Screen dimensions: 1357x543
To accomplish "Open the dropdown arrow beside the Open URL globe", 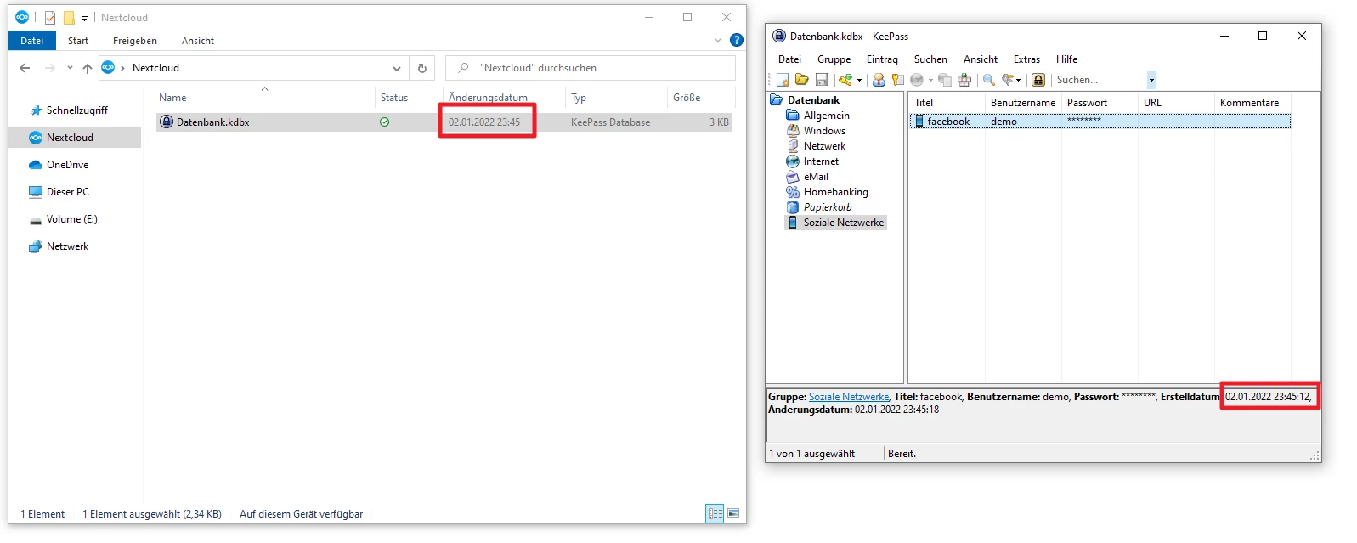I will (930, 81).
